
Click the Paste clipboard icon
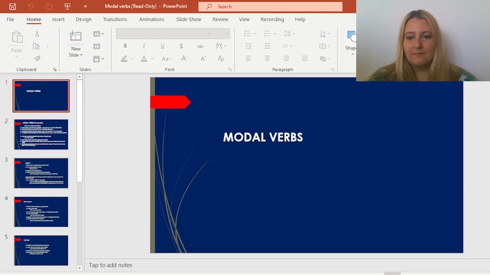[17, 37]
